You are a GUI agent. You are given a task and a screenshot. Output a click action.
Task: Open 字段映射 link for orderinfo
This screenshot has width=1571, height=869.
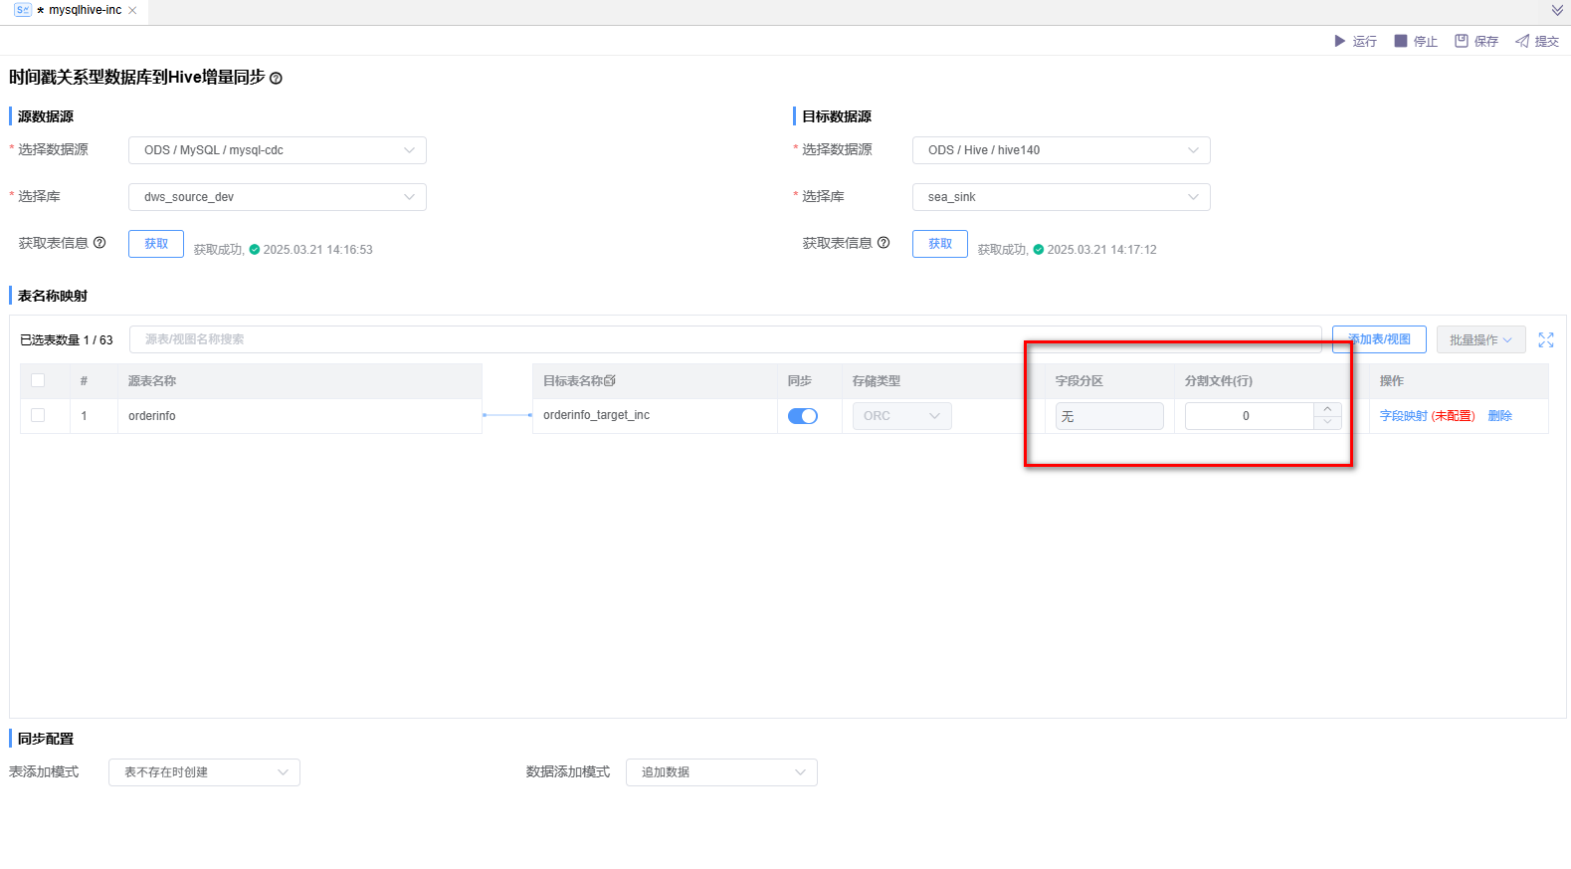tap(1403, 416)
